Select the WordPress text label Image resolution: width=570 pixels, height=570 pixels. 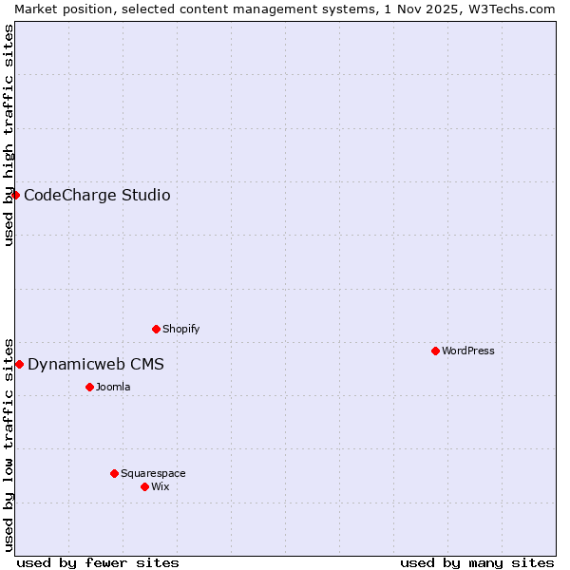[x=467, y=351]
